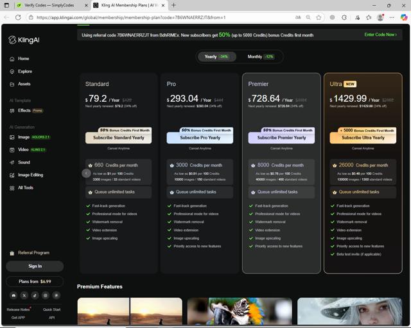This screenshot has width=411, height=328.
Task: Refresh the page
Action: [18, 17]
